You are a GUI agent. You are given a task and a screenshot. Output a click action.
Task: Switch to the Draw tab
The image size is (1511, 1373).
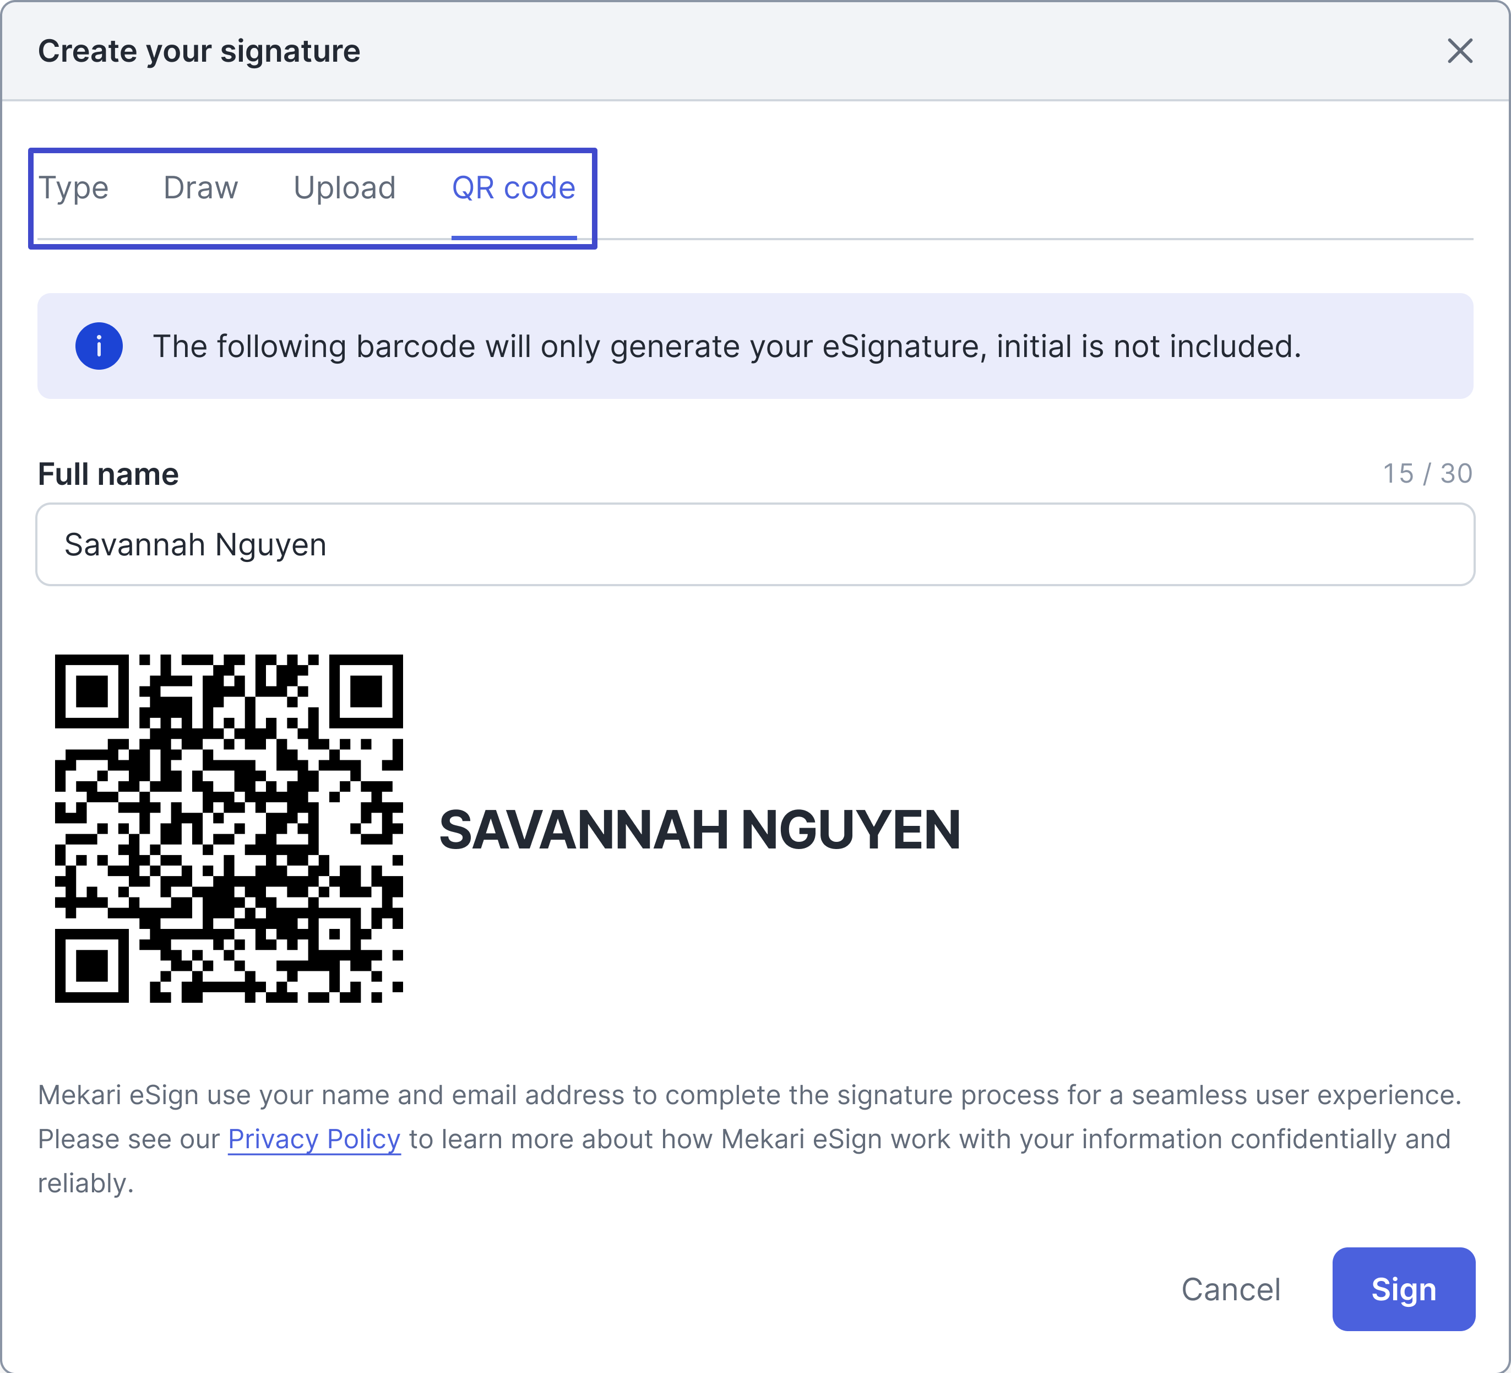click(201, 188)
